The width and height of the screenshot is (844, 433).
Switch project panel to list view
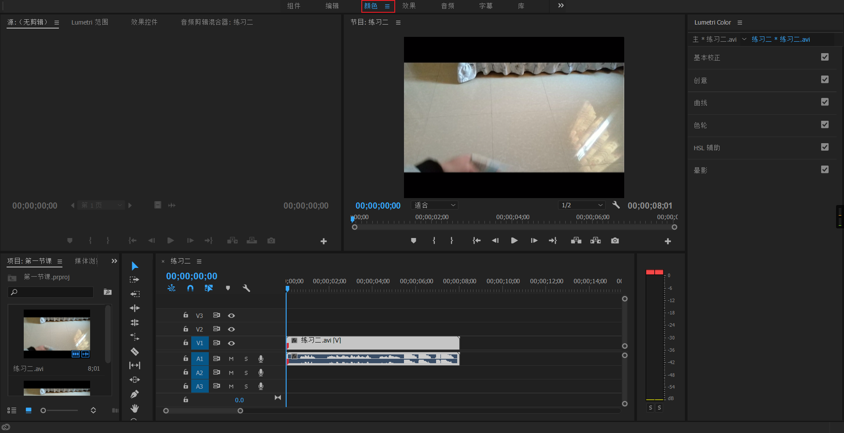[12, 410]
